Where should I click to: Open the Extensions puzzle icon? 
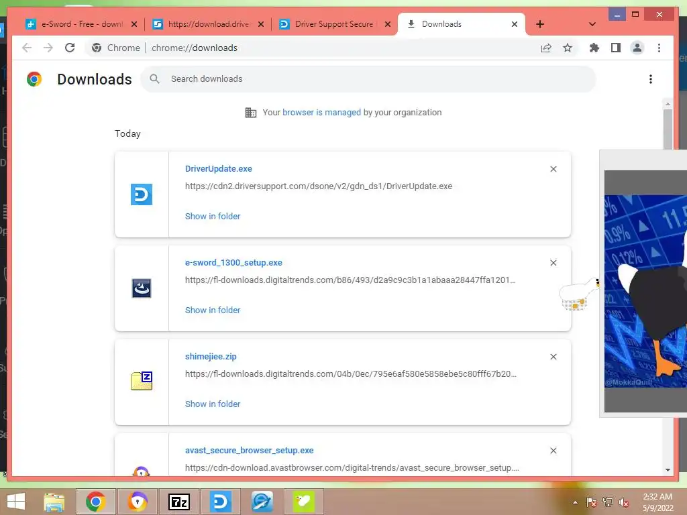click(x=594, y=48)
